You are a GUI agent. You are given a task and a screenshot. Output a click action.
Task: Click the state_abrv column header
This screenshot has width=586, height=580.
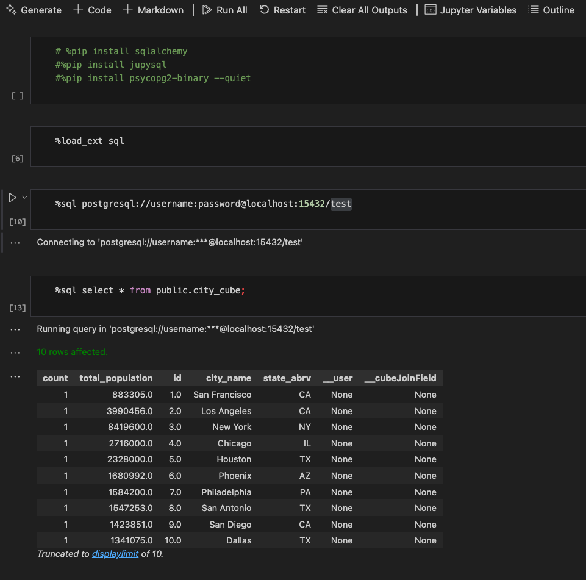click(287, 378)
